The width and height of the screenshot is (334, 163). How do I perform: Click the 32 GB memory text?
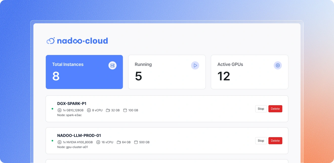point(115,110)
